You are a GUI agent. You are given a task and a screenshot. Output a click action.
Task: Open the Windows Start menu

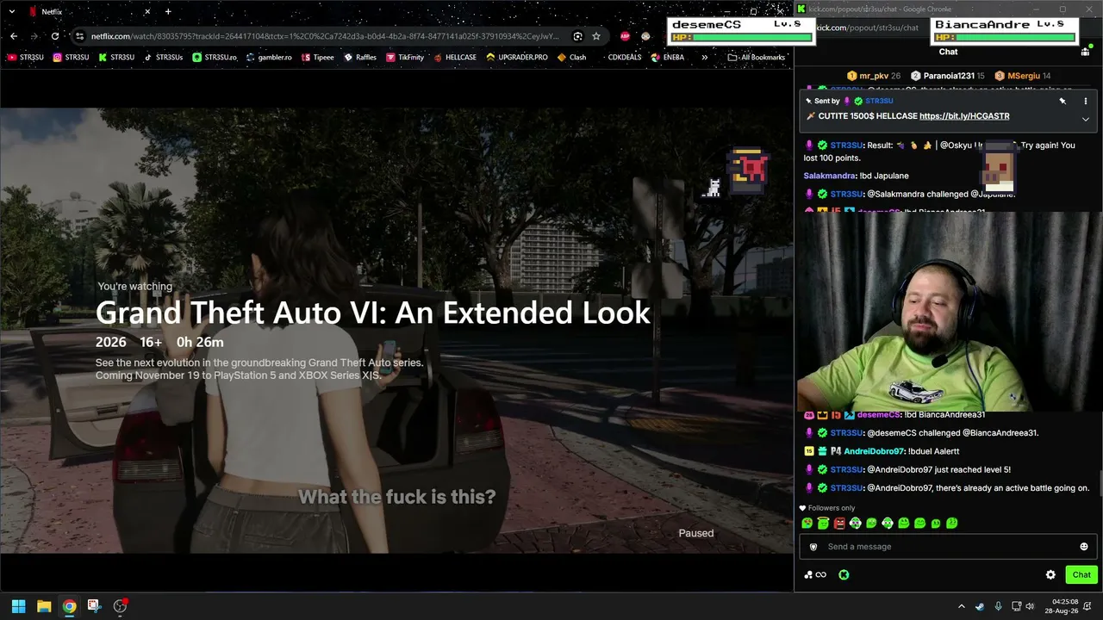click(18, 606)
